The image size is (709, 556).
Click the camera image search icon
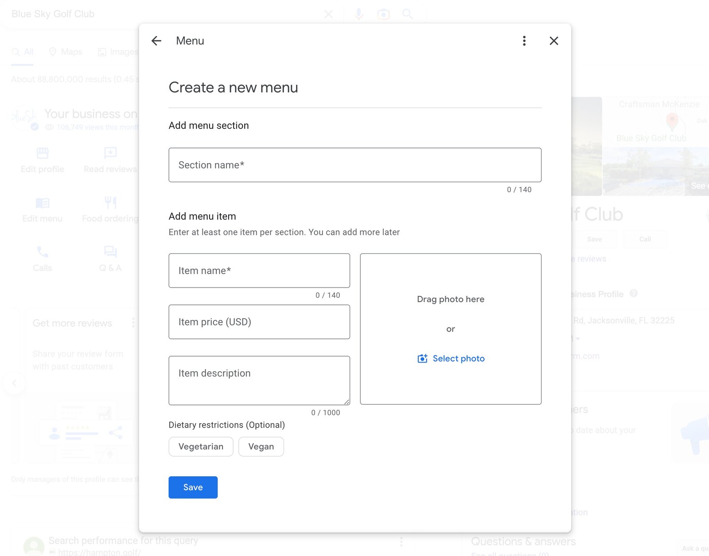point(383,14)
